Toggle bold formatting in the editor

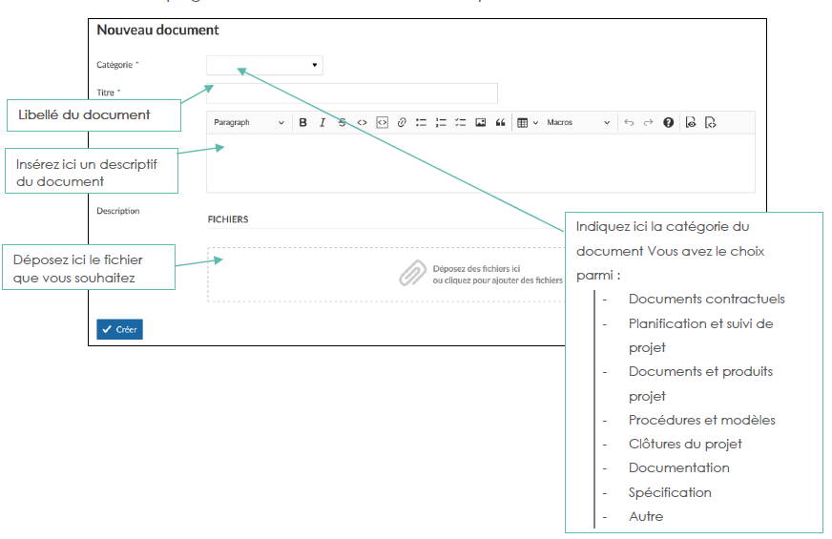click(303, 123)
